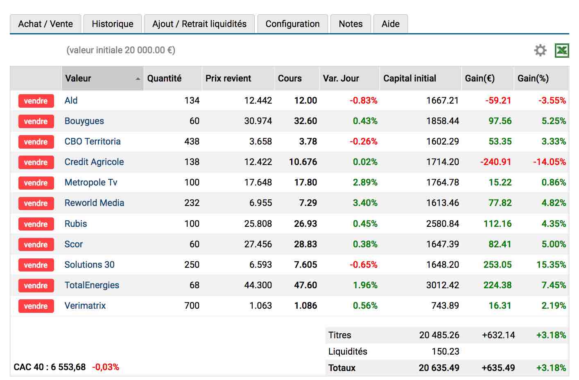Export portfolio with the Excel icon
Viewport: 579px width, 380px height.
click(562, 50)
